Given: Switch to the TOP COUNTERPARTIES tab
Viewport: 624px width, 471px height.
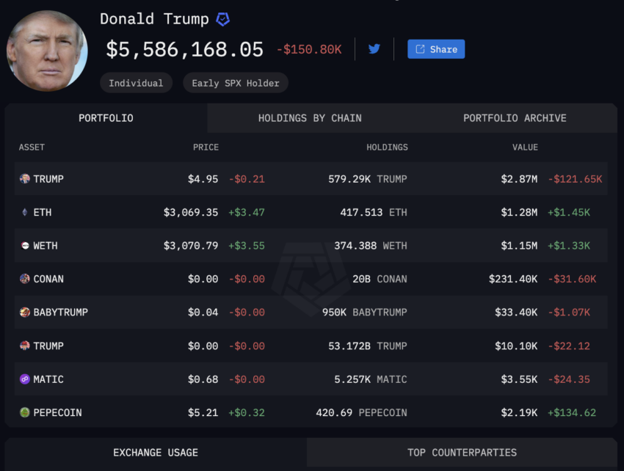Looking at the screenshot, I should (462, 453).
